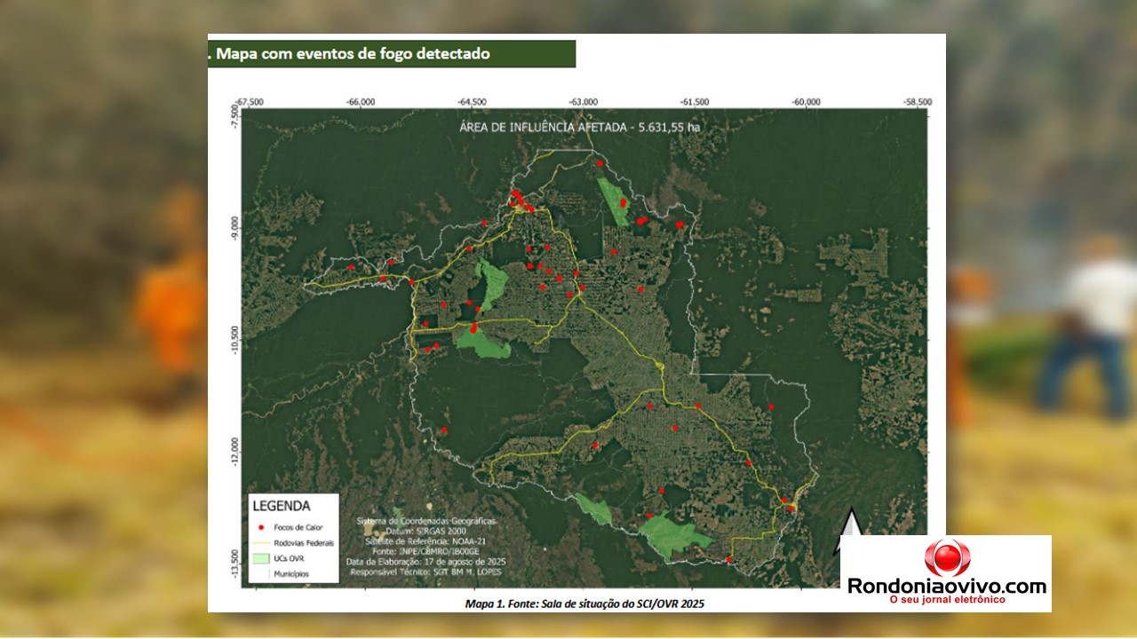Click the 'Satélite de Referência: NOAA-21' text
Screen dimensions: 1137x639
tap(425, 540)
